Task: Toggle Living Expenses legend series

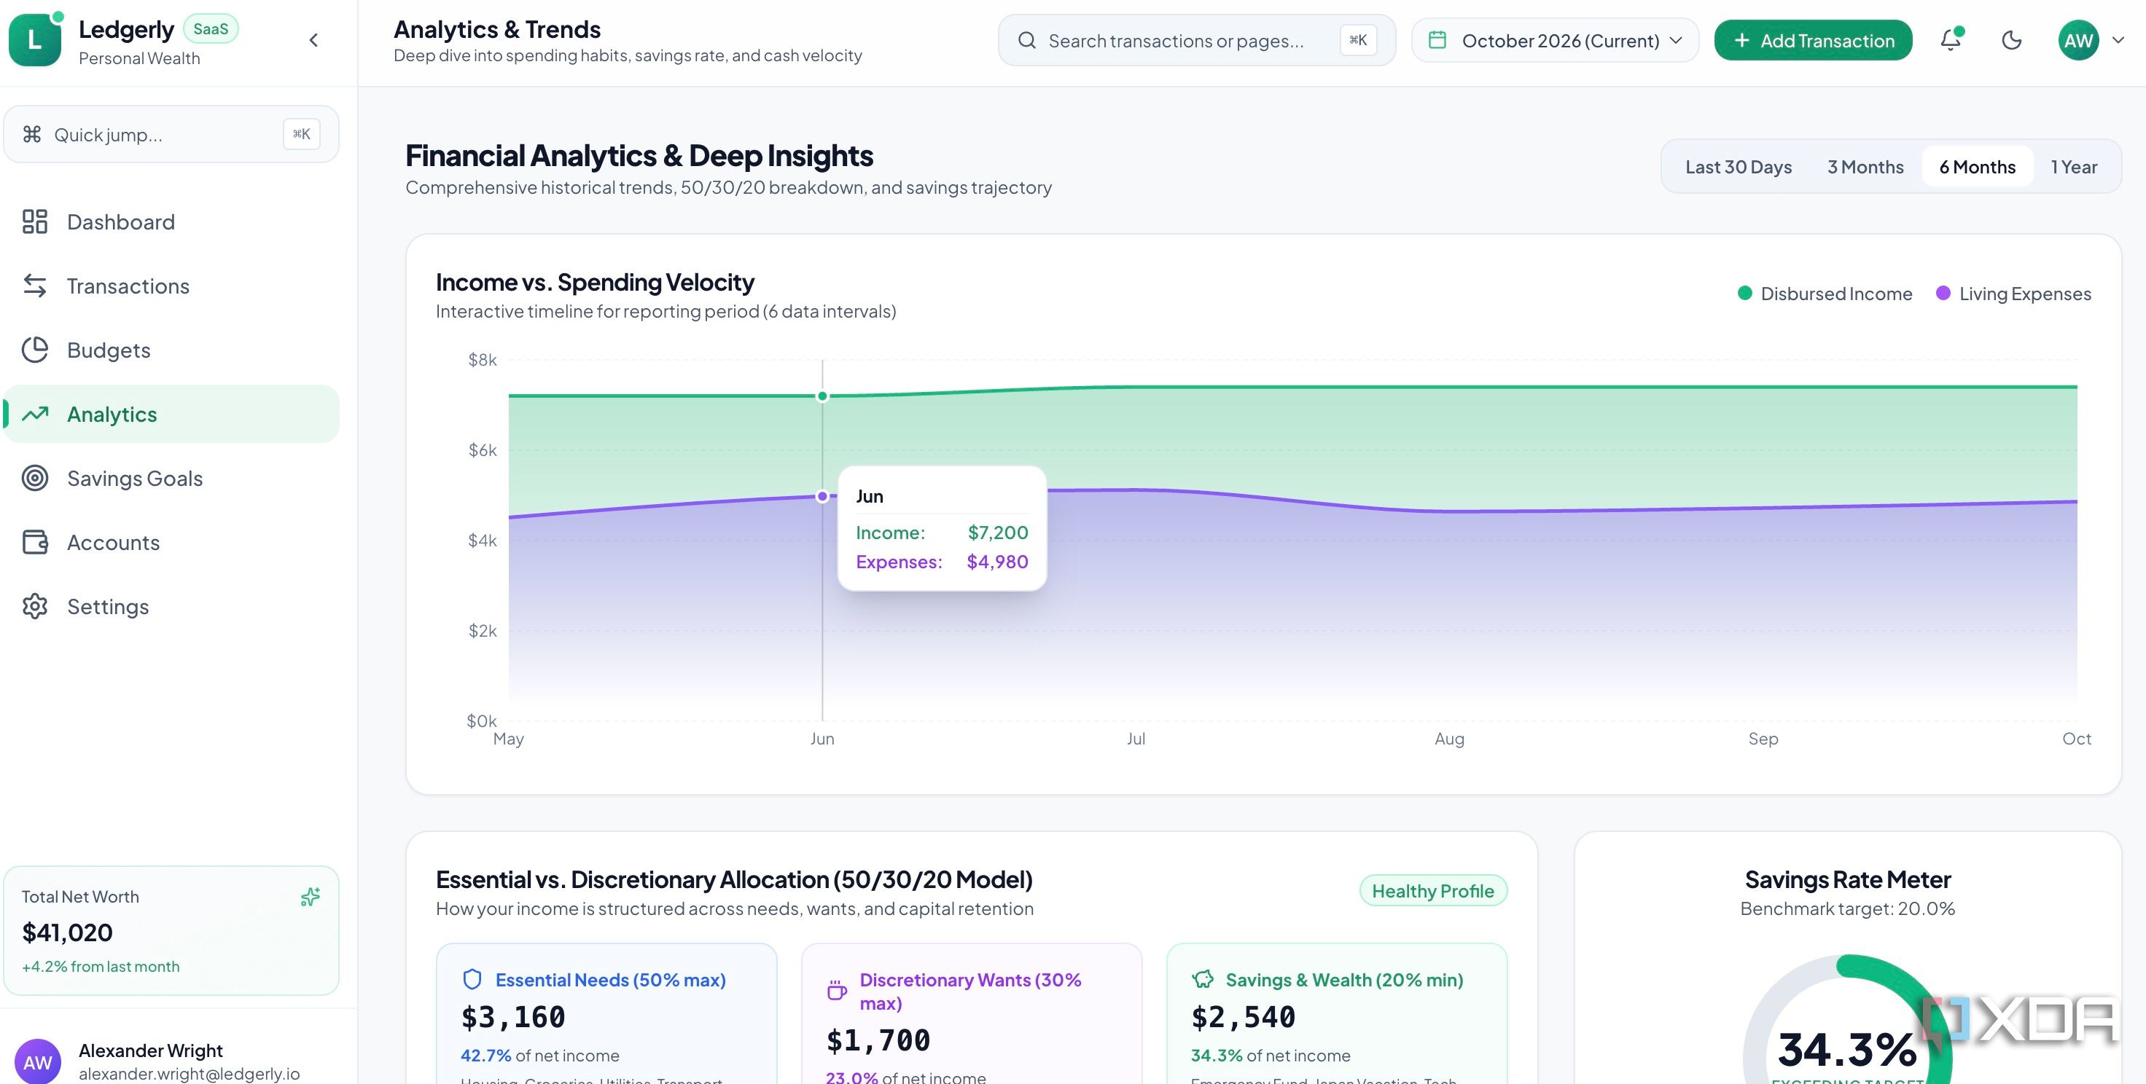Action: point(2013,294)
